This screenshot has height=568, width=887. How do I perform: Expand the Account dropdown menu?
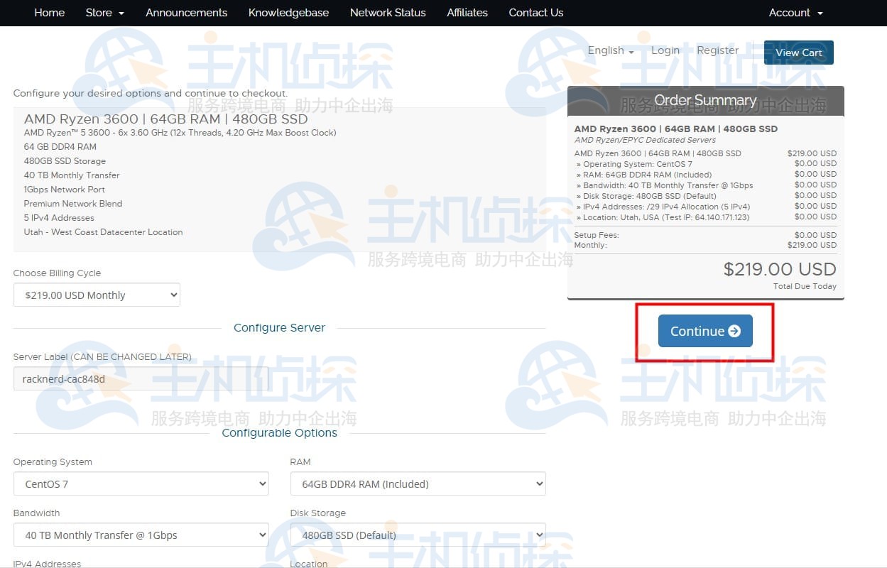(795, 13)
